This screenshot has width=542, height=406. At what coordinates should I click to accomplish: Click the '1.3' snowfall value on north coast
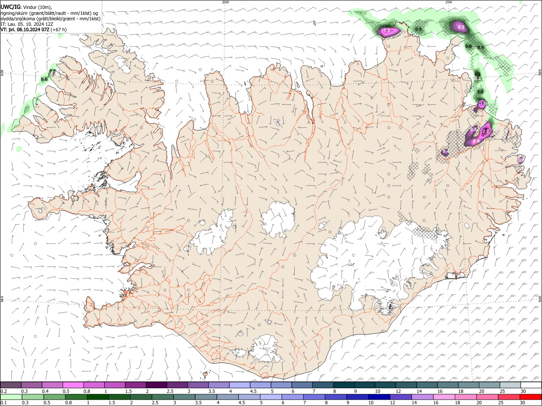pyautogui.click(x=387, y=31)
